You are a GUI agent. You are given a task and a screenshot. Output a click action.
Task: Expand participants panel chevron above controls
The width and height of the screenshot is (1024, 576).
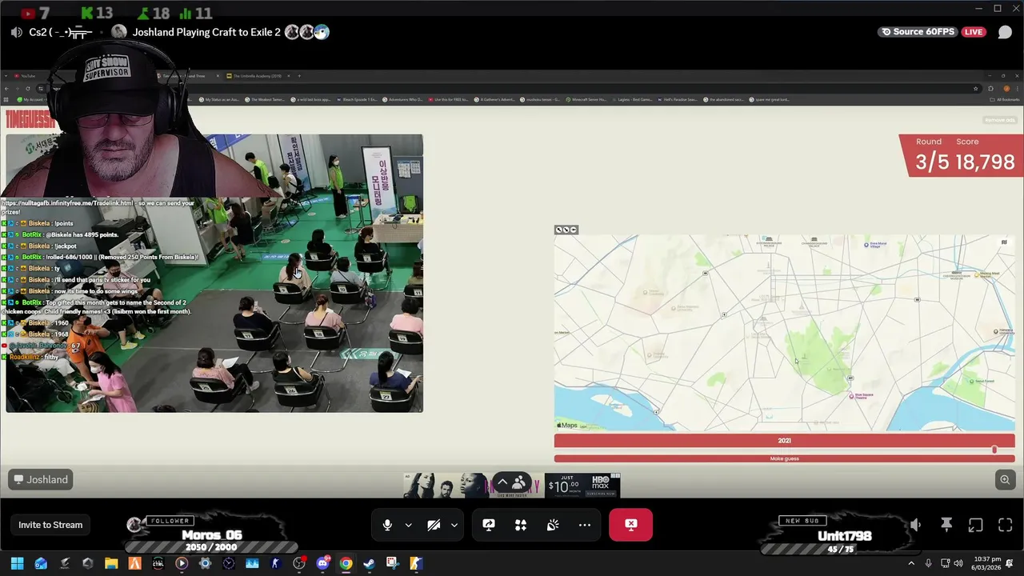pyautogui.click(x=502, y=482)
